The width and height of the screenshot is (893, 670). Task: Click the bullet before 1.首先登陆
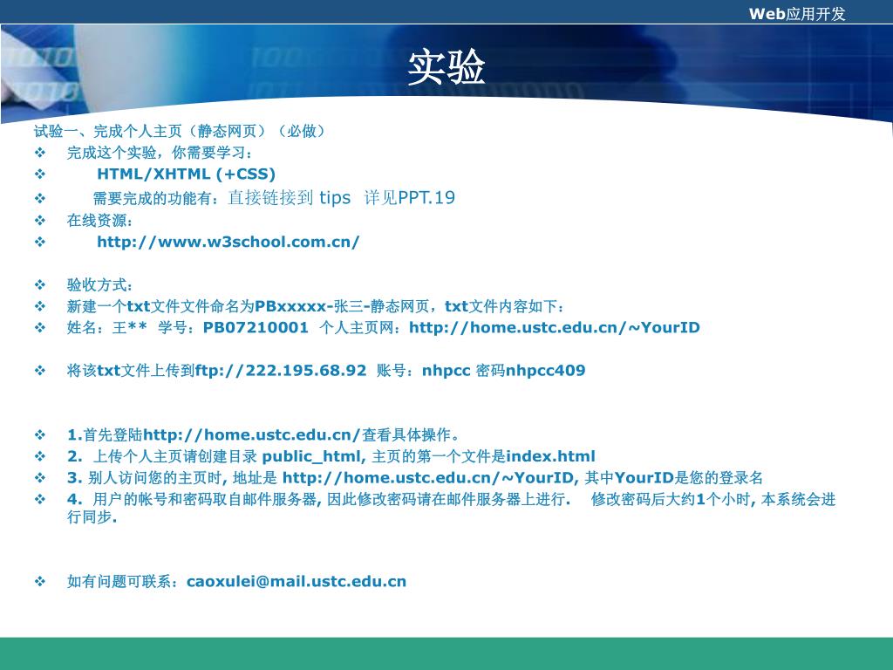pos(40,434)
